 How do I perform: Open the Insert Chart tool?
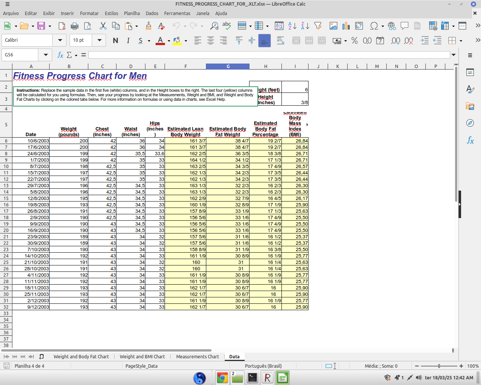[345, 26]
